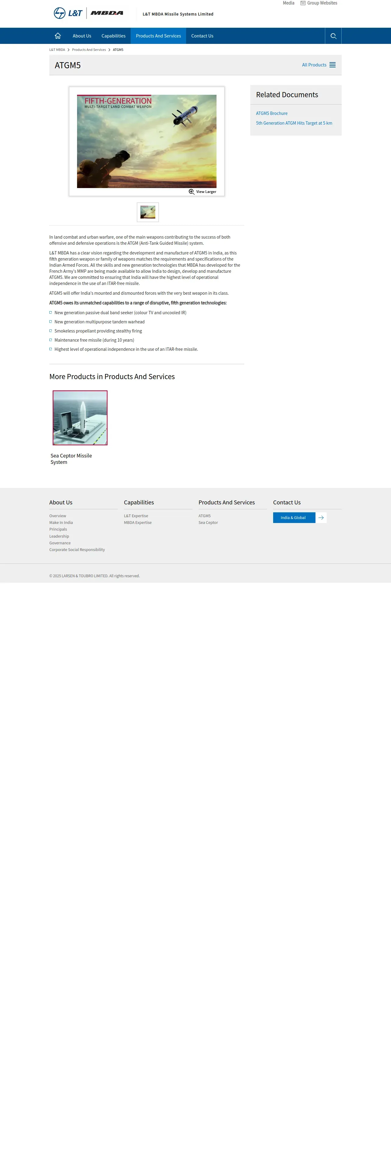Click footer Capabilities heading
This screenshot has width=391, height=1174.
click(x=139, y=503)
